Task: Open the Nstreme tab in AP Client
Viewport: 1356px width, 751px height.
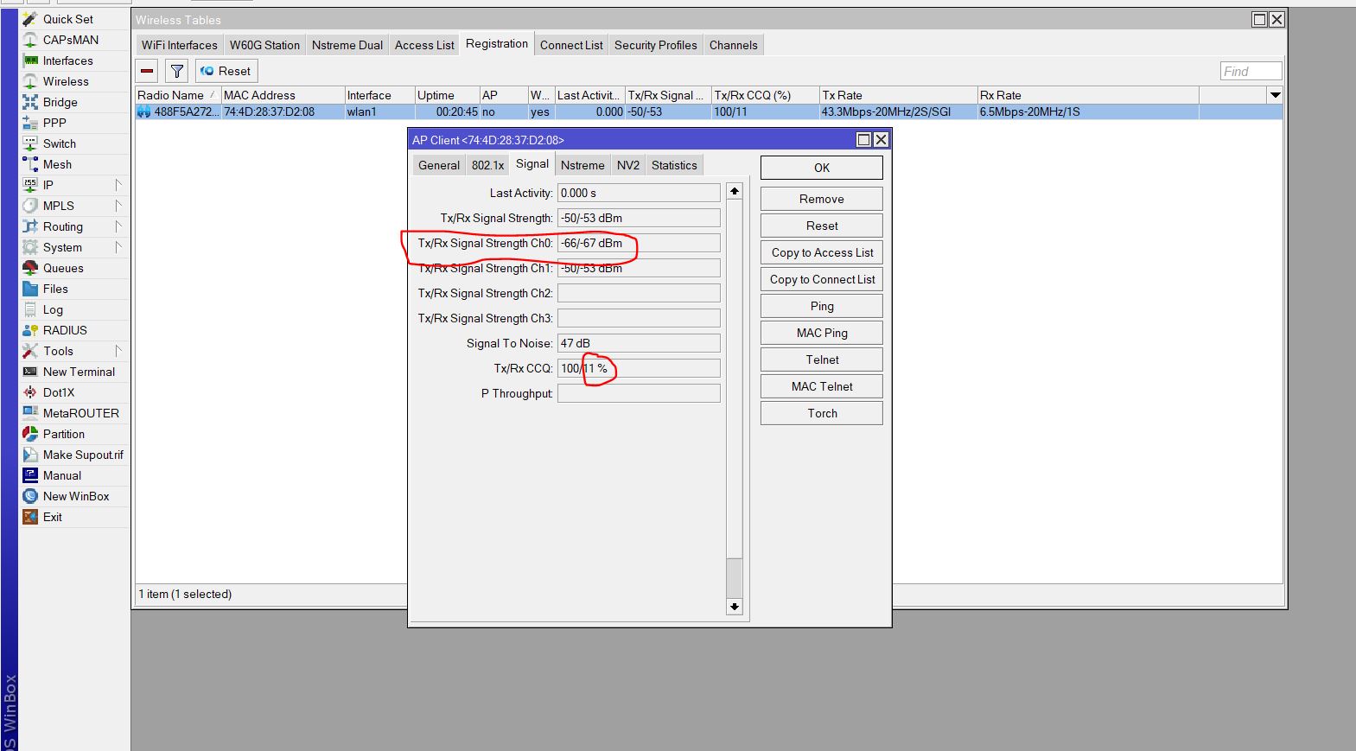Action: click(x=583, y=165)
